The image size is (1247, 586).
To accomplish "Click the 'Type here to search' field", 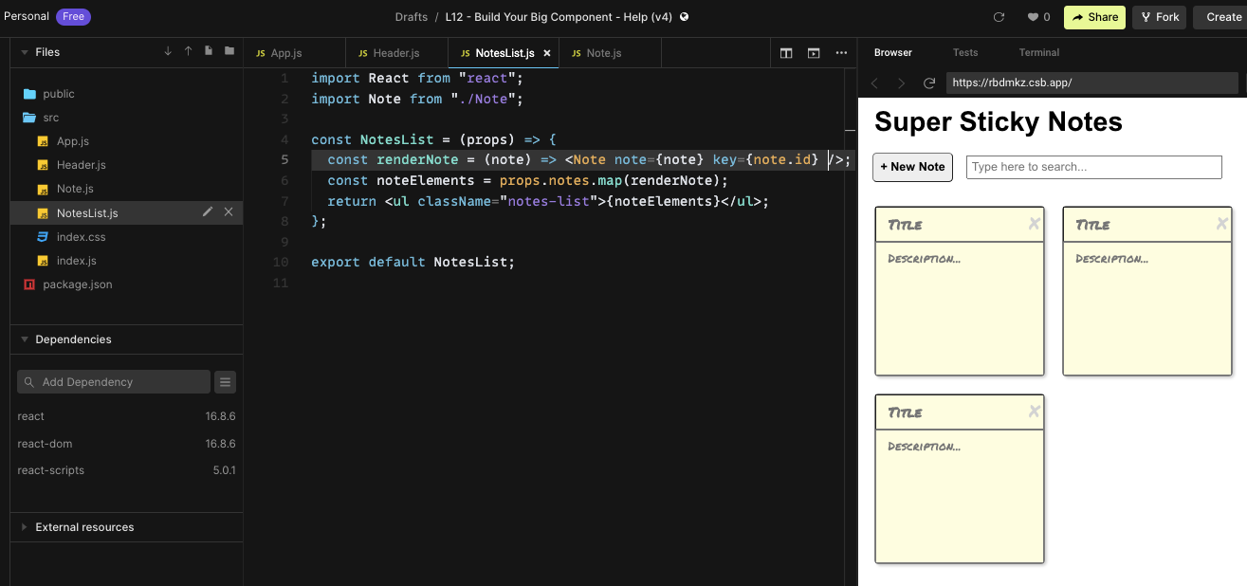I will 1093,167.
